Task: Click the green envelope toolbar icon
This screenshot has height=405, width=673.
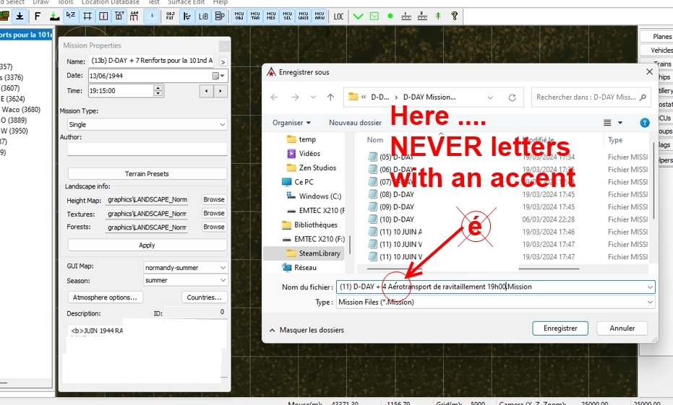Action: tap(374, 17)
